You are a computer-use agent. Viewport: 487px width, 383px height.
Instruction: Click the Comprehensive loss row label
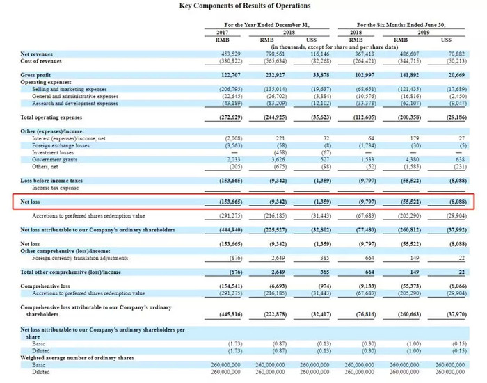click(45, 286)
